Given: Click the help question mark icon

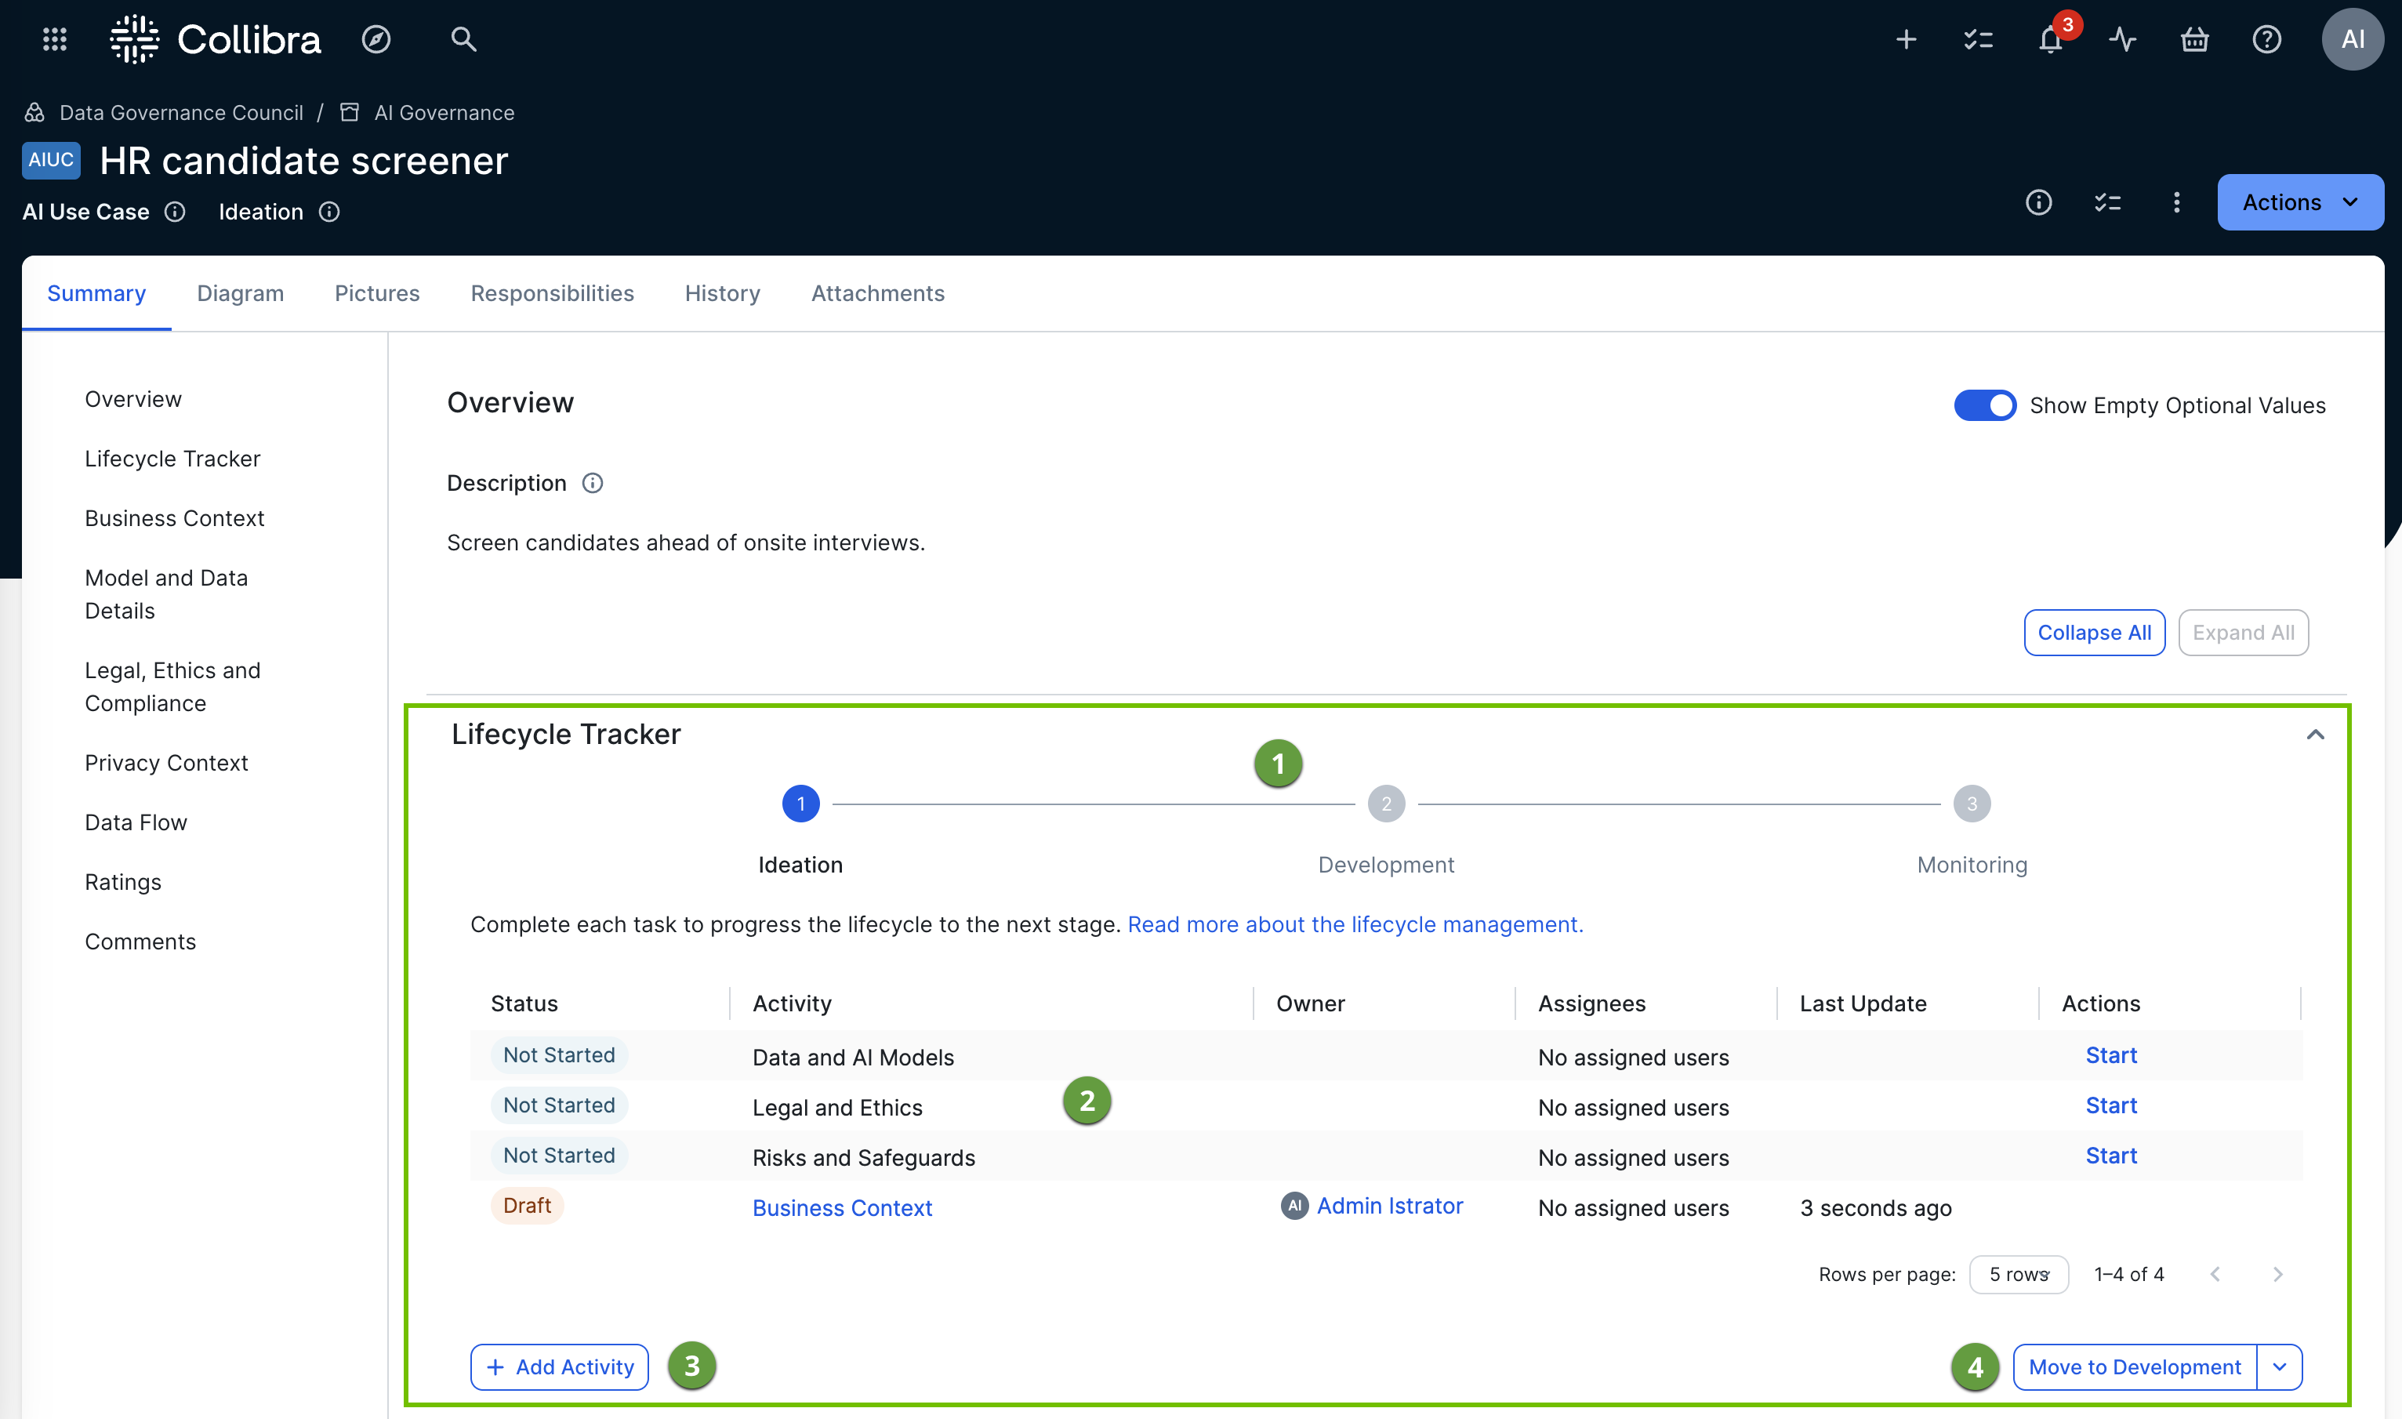Looking at the screenshot, I should [x=2266, y=39].
